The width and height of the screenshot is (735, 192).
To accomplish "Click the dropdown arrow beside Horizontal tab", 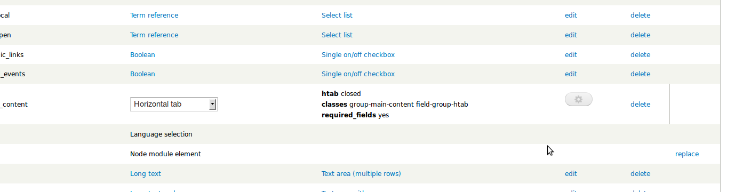I will click(x=213, y=104).
